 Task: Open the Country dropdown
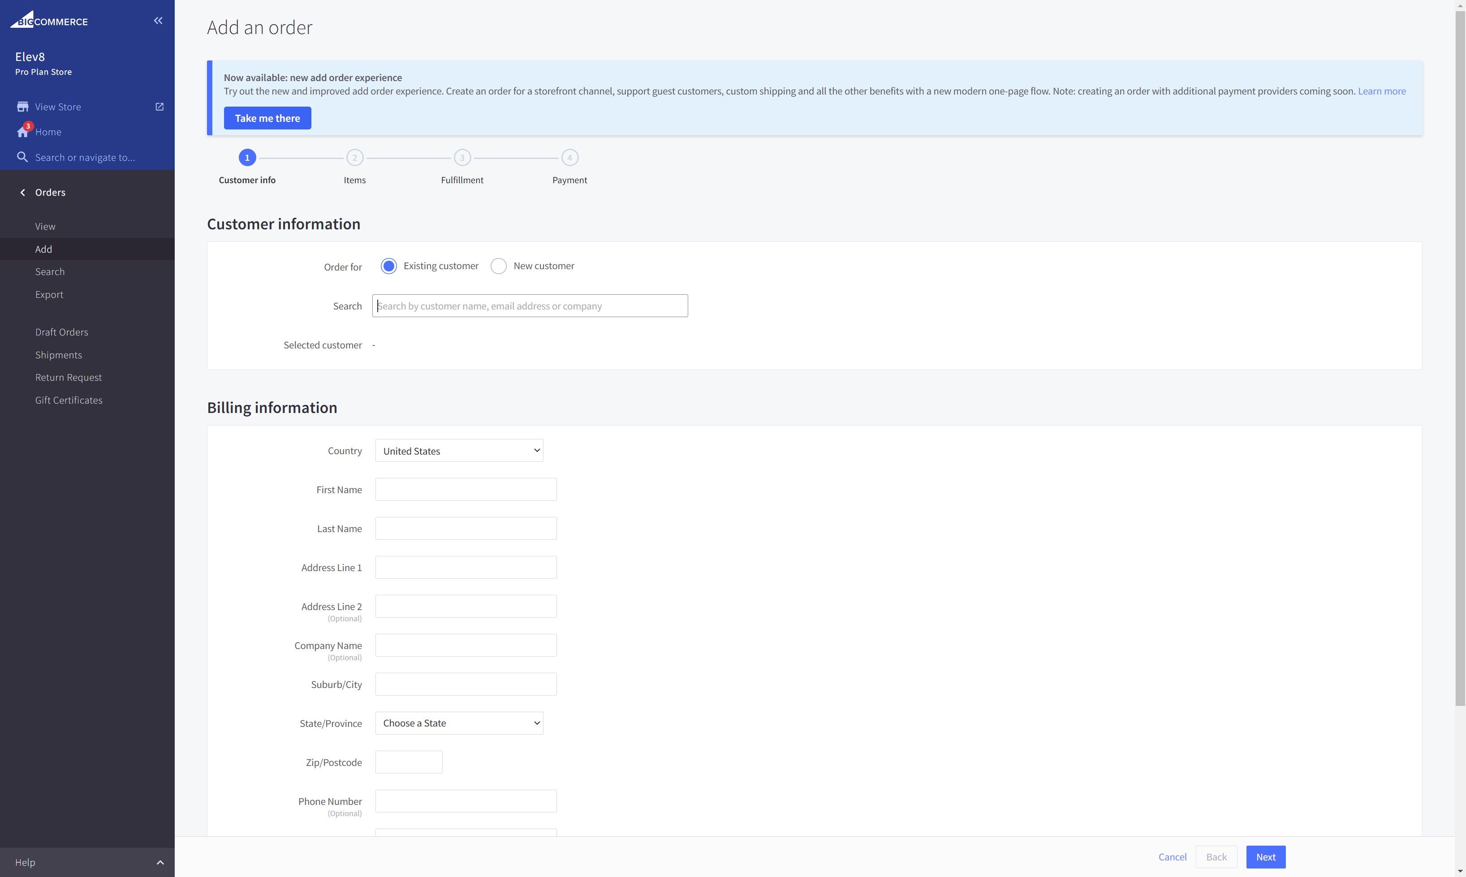459,451
